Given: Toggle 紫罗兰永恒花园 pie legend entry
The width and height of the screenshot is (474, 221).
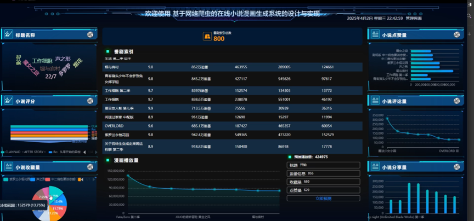Looking at the screenshot, I should (x=16, y=179).
